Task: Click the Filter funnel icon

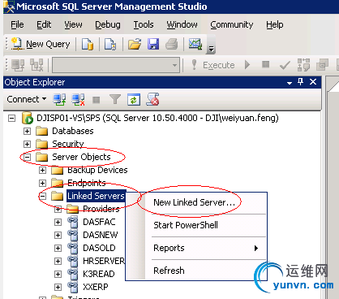Action: pyautogui.click(x=115, y=99)
